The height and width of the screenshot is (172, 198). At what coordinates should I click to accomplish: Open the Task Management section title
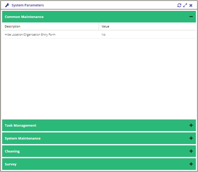tap(20, 125)
